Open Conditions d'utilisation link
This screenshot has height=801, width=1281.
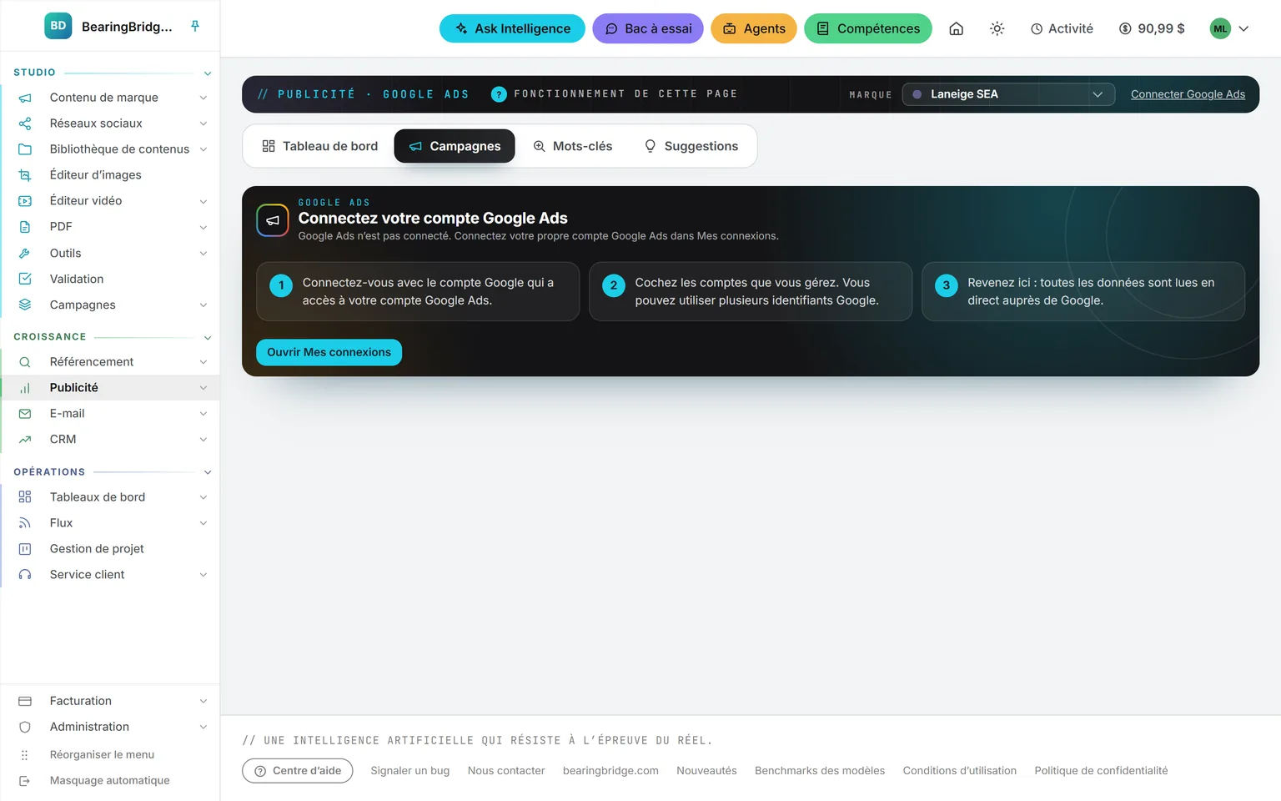(x=960, y=771)
